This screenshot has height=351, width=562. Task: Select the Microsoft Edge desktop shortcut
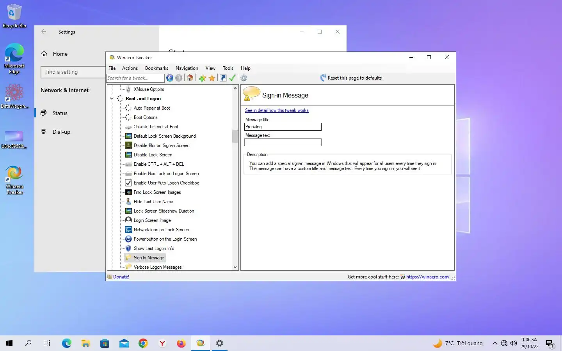(14, 58)
